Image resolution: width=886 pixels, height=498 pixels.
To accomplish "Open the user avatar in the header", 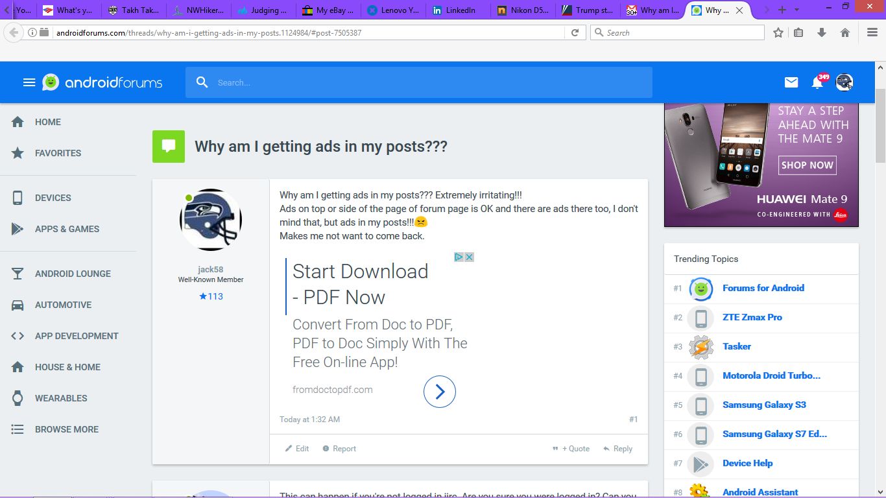I will point(844,82).
